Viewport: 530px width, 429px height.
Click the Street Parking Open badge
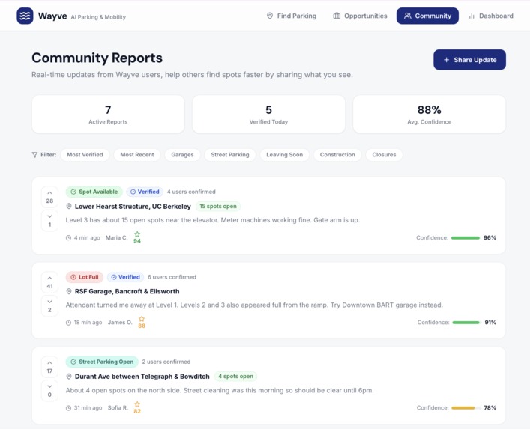(102, 362)
